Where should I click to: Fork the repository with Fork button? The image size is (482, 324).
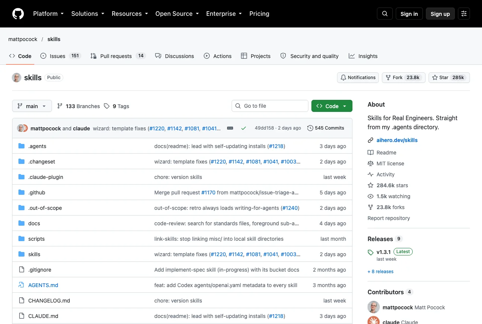[403, 78]
